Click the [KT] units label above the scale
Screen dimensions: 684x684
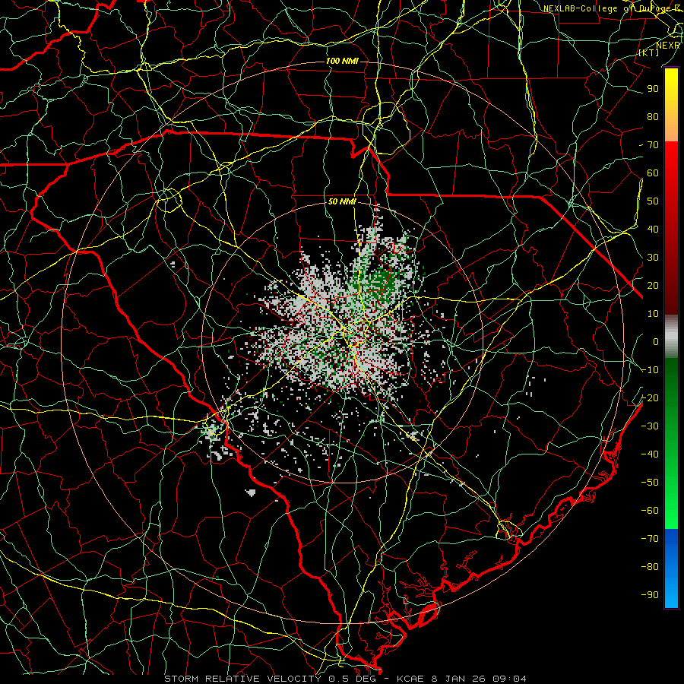648,52
